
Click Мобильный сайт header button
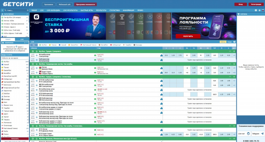pyautogui.click(x=65, y=4)
